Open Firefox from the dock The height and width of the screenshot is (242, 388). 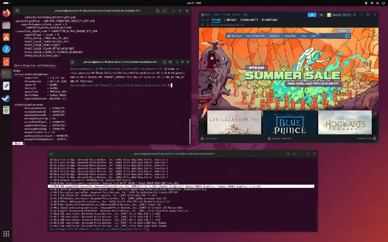6,13
